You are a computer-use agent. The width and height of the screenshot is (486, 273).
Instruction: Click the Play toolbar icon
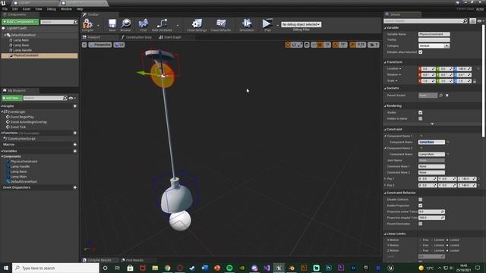267,24
